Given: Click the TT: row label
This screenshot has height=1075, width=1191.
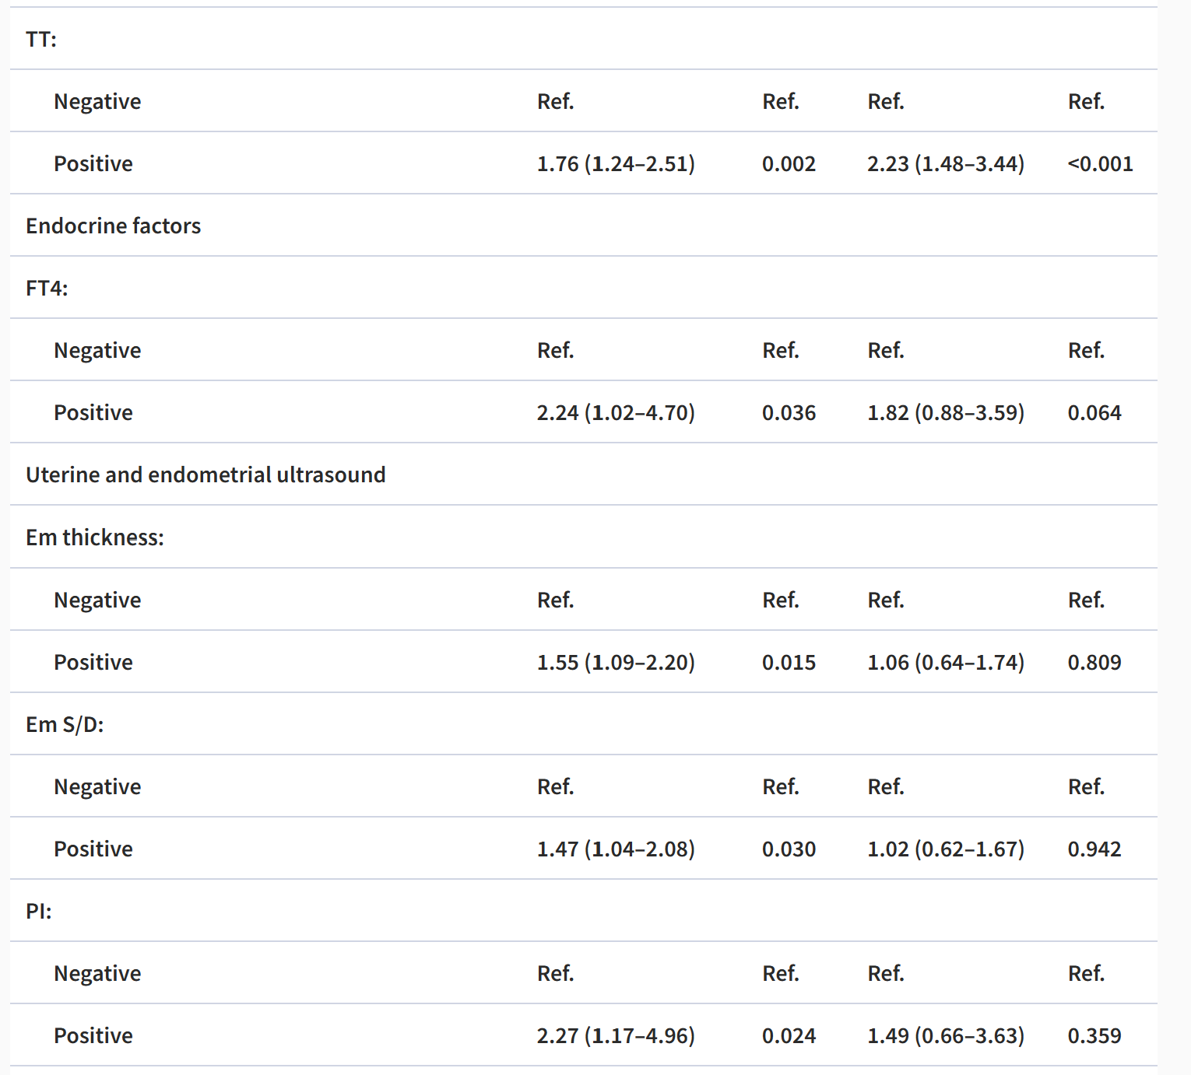Looking at the screenshot, I should point(41,39).
